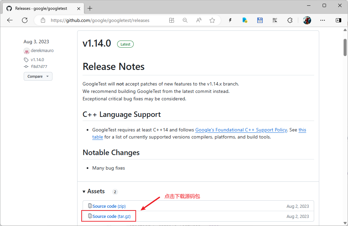Click the derekmauro author link

click(42, 51)
